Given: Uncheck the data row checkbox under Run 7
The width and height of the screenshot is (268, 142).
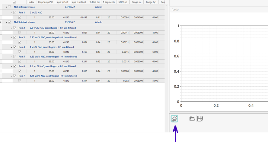Looking at the screenshot, I should (20, 81).
